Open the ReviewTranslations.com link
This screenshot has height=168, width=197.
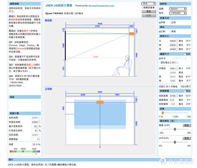pyautogui.click(x=101, y=6)
